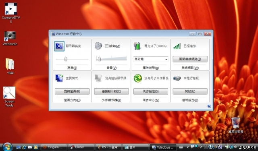Click the blue download arrow tray icon
The height and width of the screenshot is (151, 258).
point(210,147)
